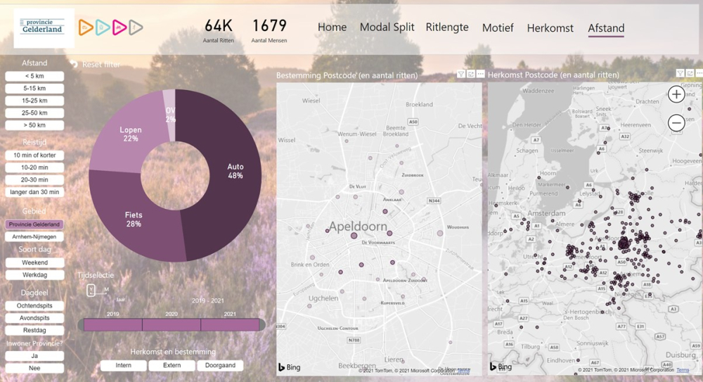Switch to the Modal Split tab
The image size is (703, 382).
point(387,27)
